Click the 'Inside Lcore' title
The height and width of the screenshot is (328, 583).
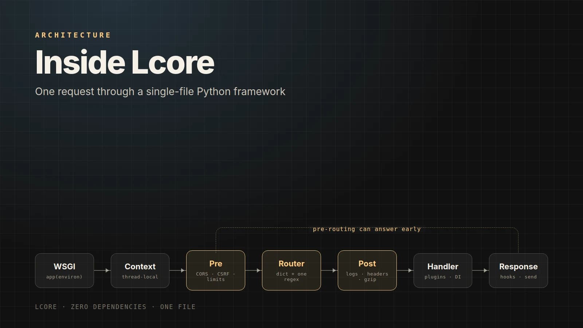(x=125, y=62)
